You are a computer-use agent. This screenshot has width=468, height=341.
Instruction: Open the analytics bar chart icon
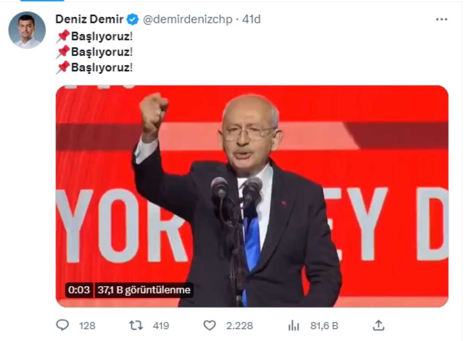coord(294,325)
